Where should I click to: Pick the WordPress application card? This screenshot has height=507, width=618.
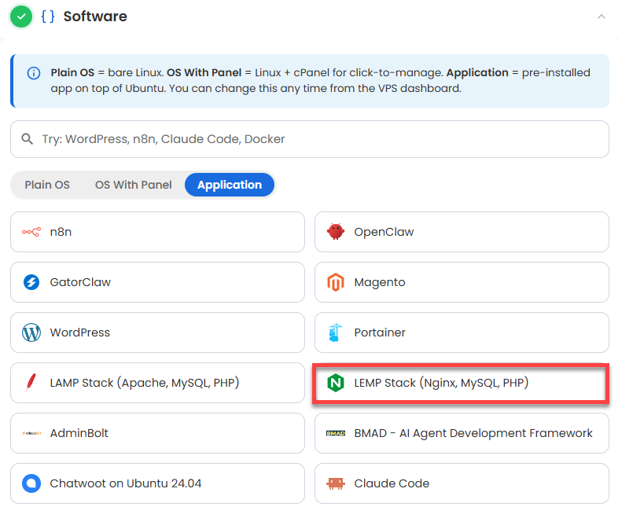(x=158, y=332)
